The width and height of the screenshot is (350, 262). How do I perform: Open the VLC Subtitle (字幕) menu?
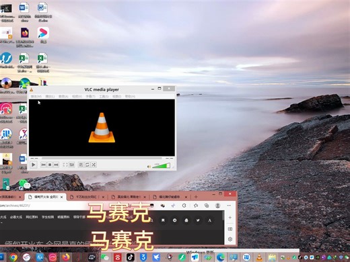(x=90, y=96)
